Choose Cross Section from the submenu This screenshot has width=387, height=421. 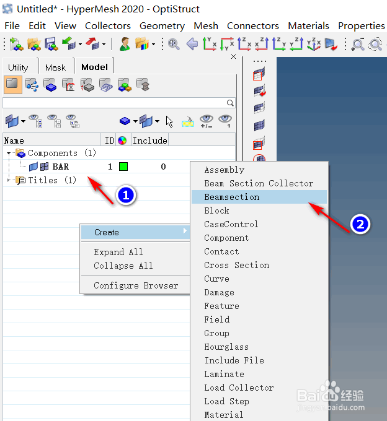coord(237,265)
